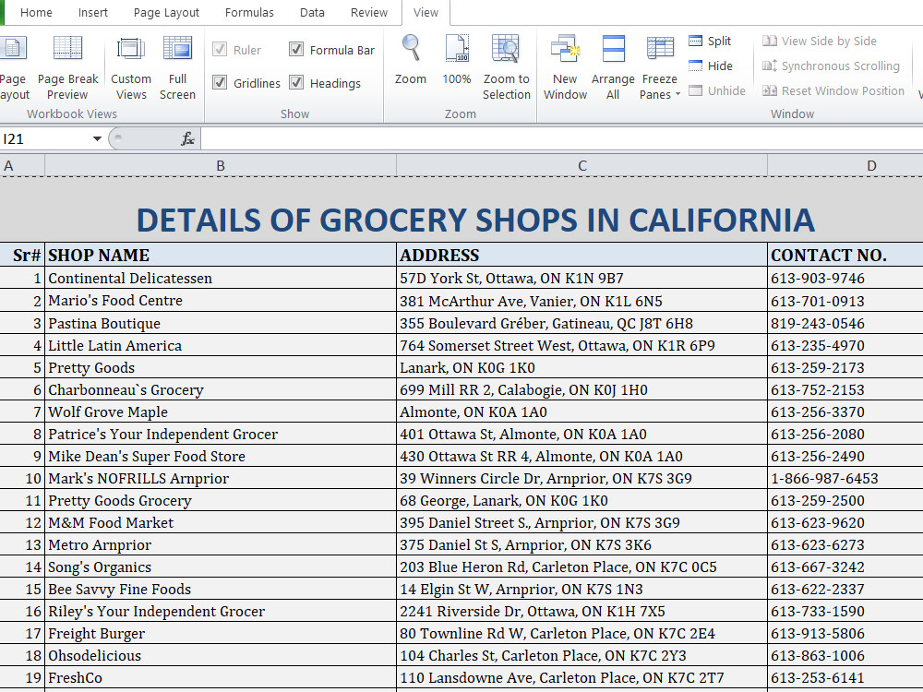
Task: Click View Side by Side
Action: click(x=820, y=42)
